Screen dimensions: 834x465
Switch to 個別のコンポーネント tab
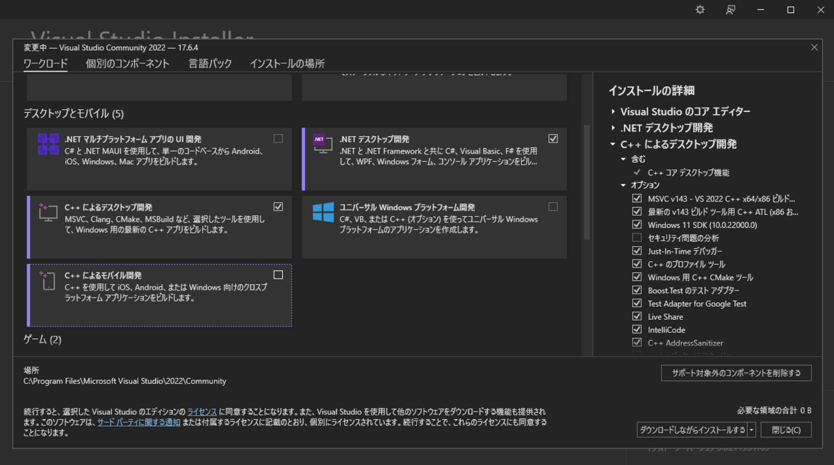pyautogui.click(x=127, y=64)
